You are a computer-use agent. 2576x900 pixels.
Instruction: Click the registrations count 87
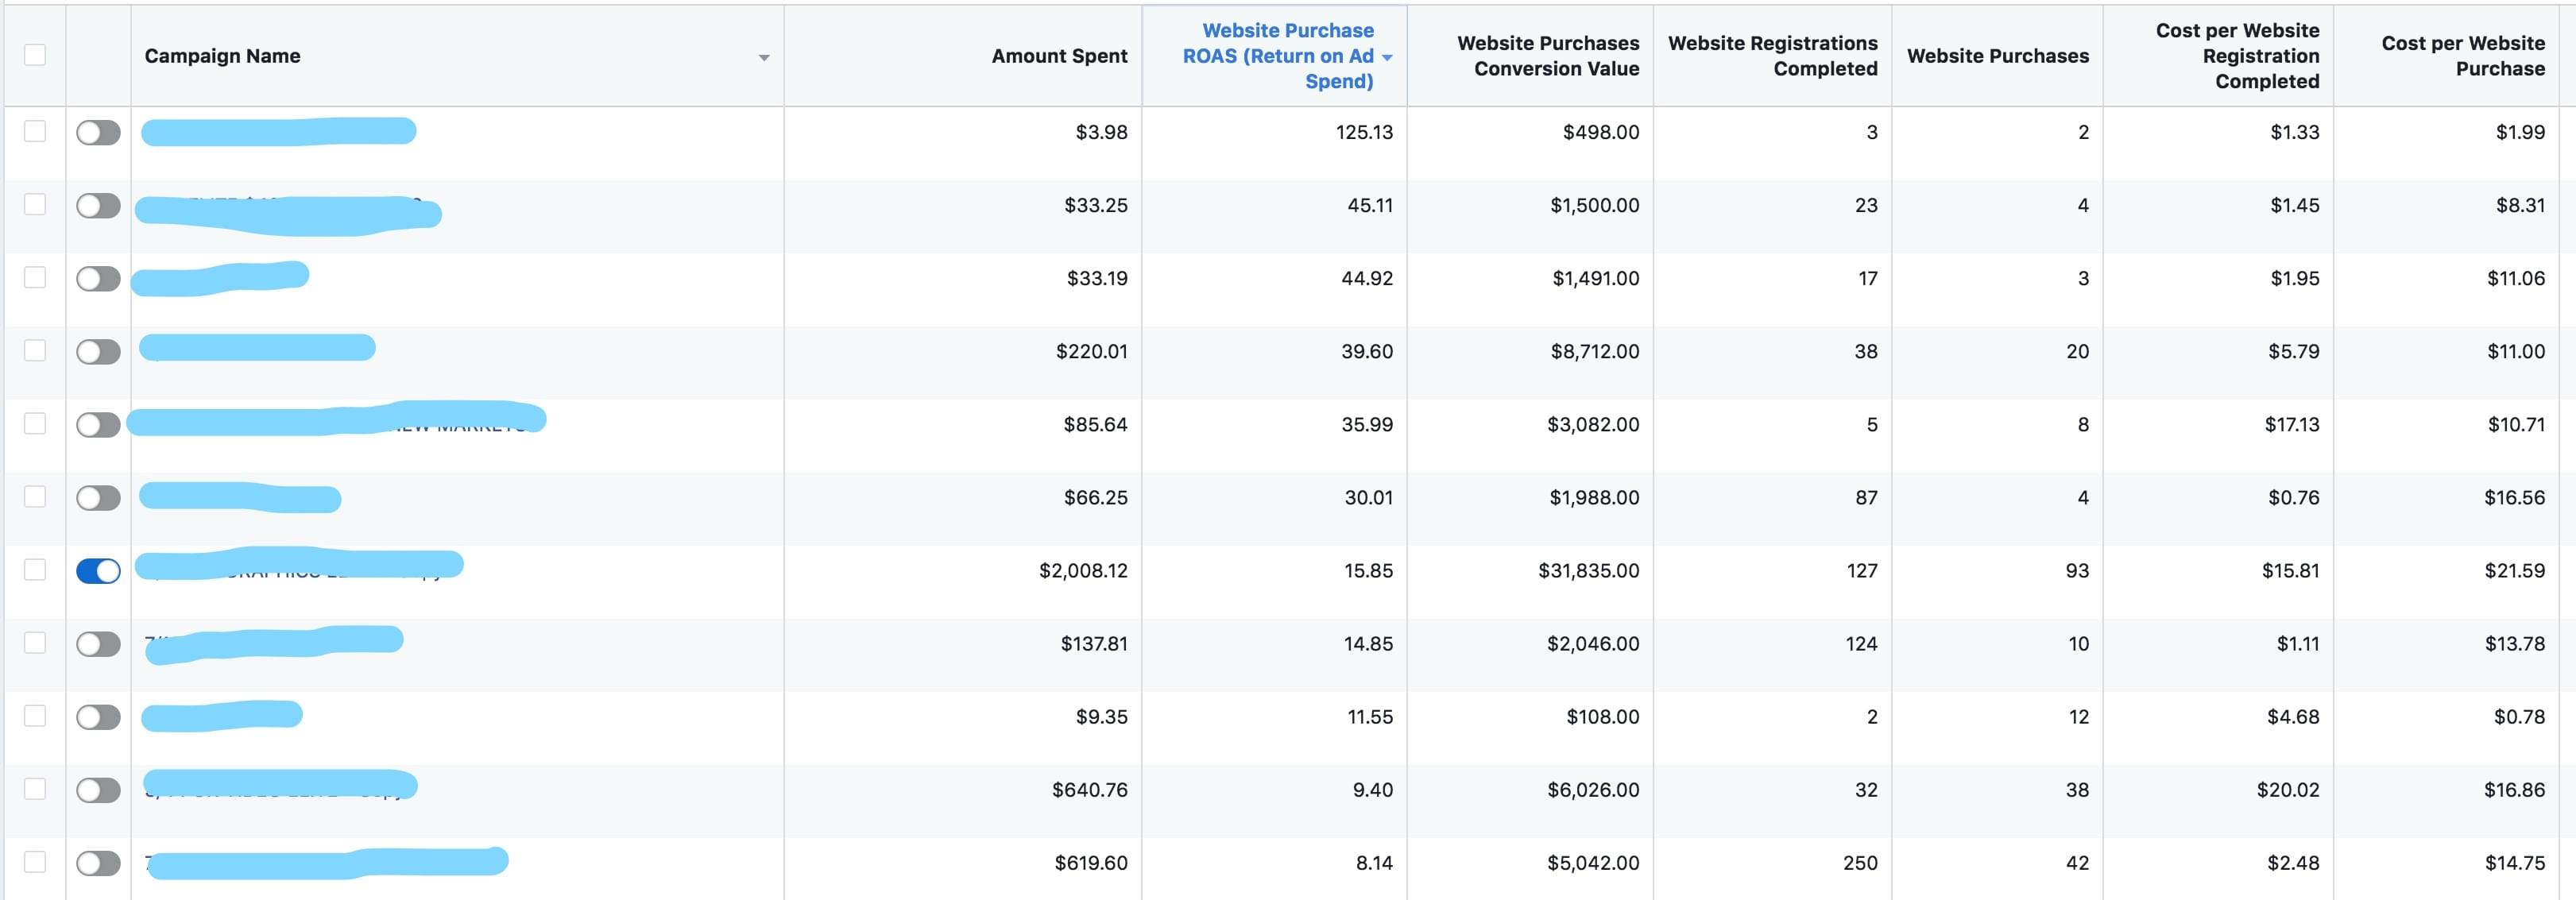[1866, 497]
